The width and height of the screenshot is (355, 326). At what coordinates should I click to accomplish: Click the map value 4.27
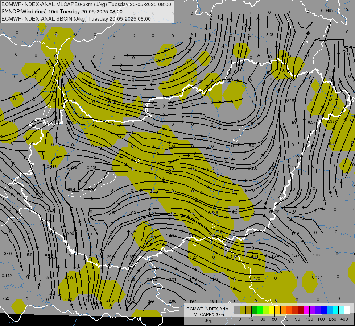click(x=193, y=257)
